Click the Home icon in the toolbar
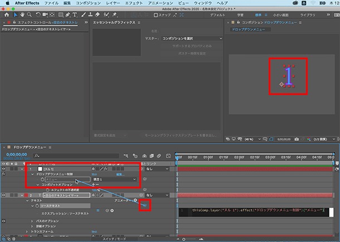This screenshot has height=242, width=340. [7, 15]
